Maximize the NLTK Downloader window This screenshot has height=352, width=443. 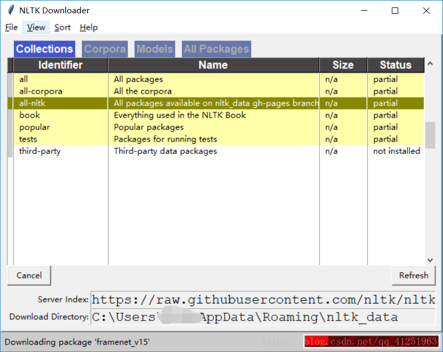tap(395, 11)
